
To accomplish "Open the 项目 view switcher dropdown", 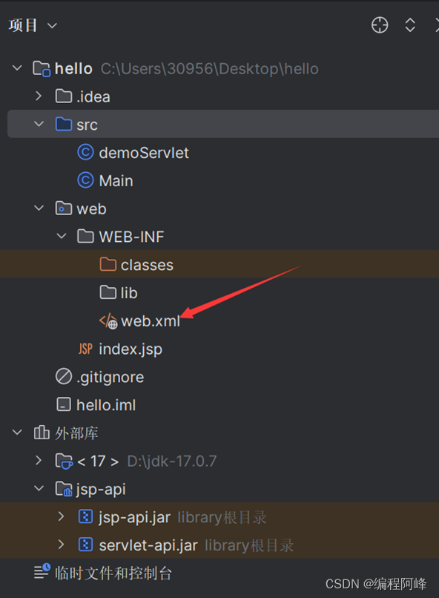I will point(33,24).
